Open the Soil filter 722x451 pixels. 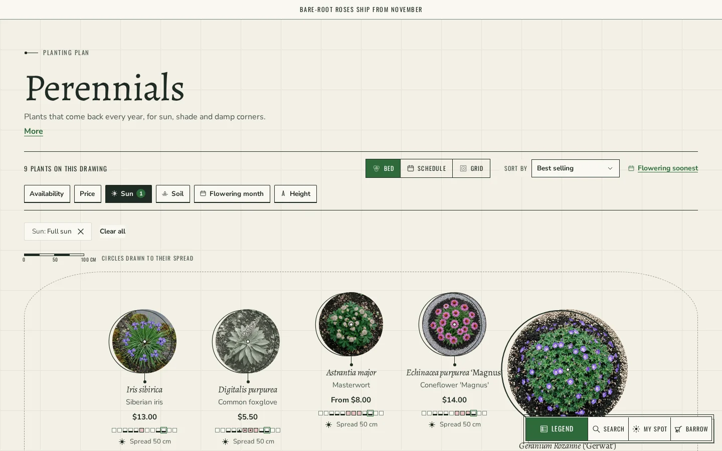[x=173, y=194]
